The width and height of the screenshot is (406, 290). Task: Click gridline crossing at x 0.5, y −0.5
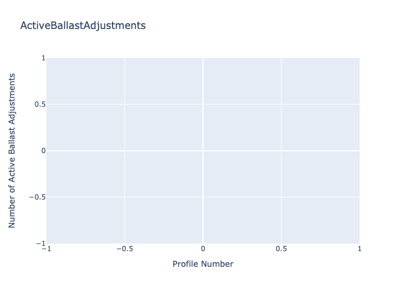(281, 197)
